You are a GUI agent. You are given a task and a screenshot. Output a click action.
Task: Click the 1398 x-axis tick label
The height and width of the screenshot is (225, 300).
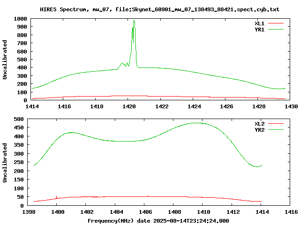pos(29,212)
